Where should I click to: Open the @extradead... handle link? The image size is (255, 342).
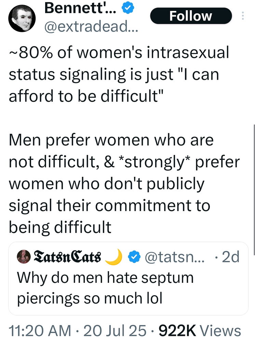(x=91, y=27)
